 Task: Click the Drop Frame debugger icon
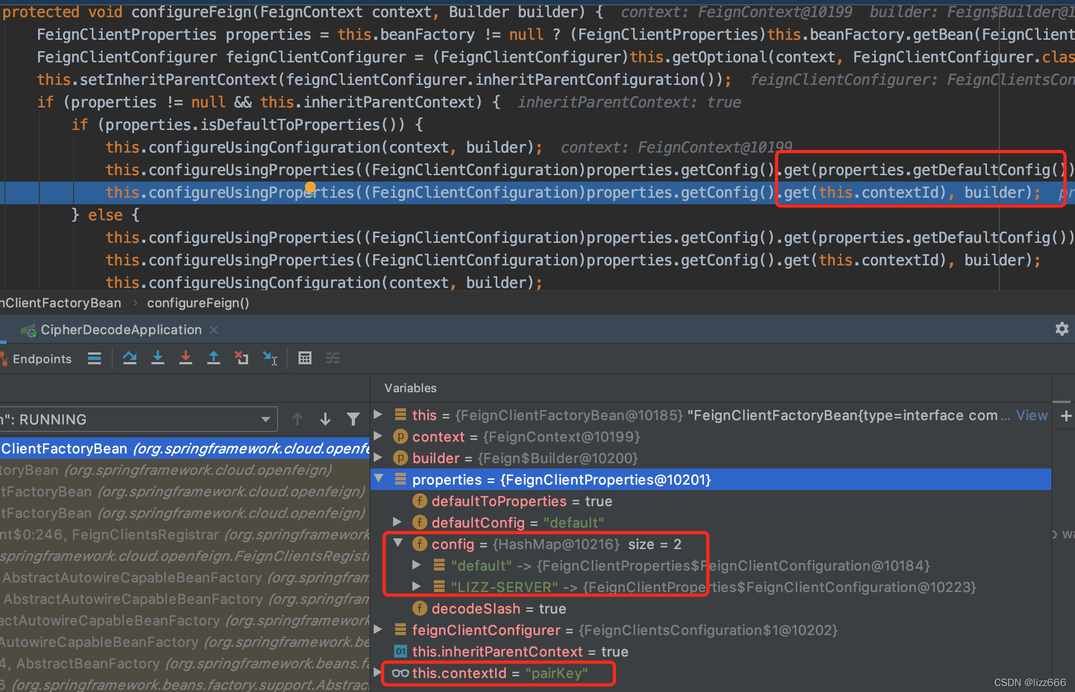pyautogui.click(x=241, y=358)
